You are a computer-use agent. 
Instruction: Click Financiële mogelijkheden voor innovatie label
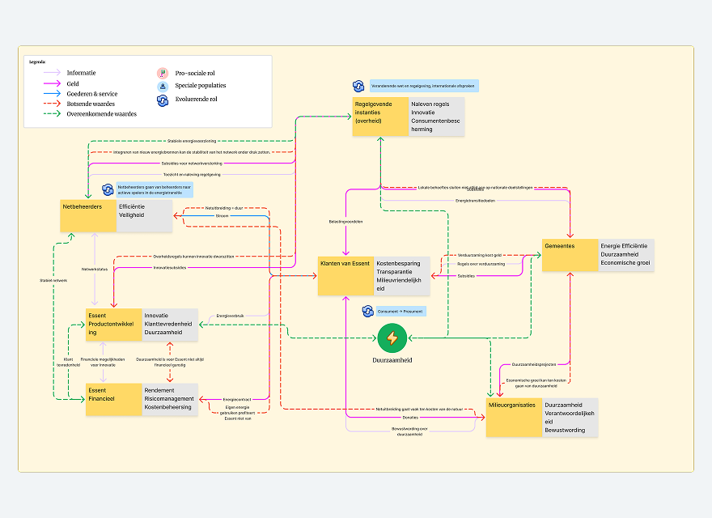pyautogui.click(x=103, y=362)
